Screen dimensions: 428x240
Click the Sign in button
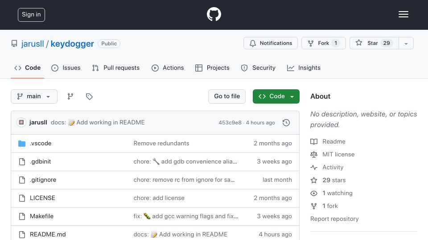[x=31, y=15]
